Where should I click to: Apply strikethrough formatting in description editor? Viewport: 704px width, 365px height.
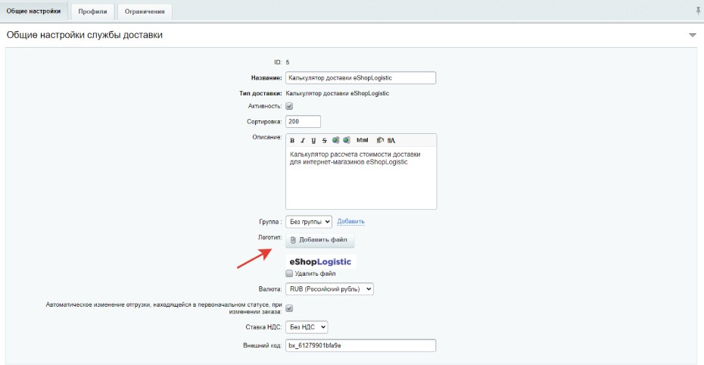point(324,141)
